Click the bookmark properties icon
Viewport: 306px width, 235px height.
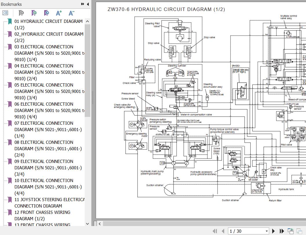click(x=46, y=13)
